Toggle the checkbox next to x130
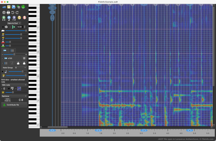This screenshot has width=216, height=141. pos(3,58)
